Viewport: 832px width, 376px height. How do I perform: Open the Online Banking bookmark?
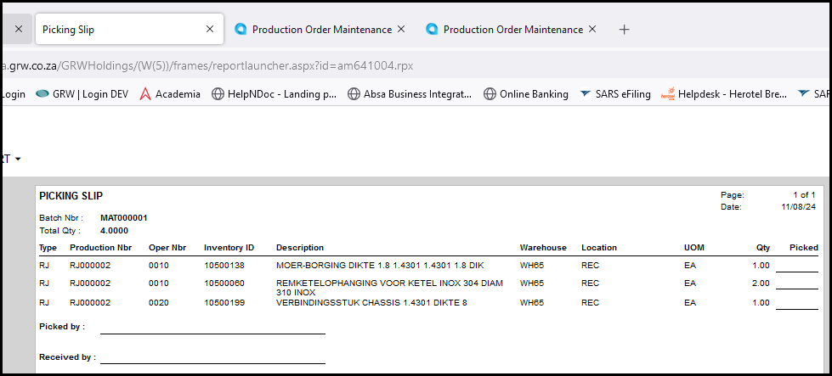click(525, 94)
